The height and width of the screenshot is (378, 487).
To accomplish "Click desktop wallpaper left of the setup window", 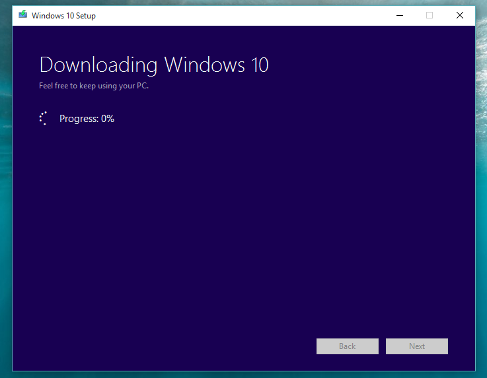I will click(x=5, y=198).
